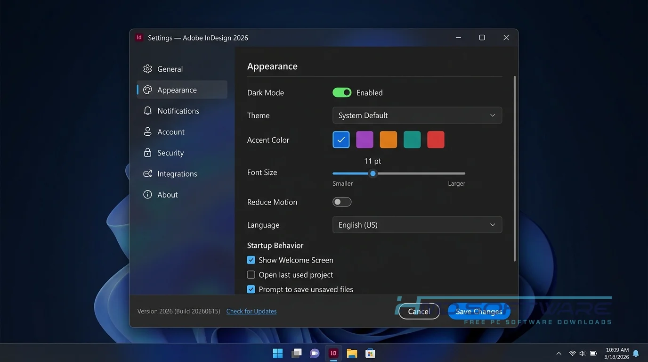
Task: Click the About info icon
Action: pyautogui.click(x=147, y=195)
